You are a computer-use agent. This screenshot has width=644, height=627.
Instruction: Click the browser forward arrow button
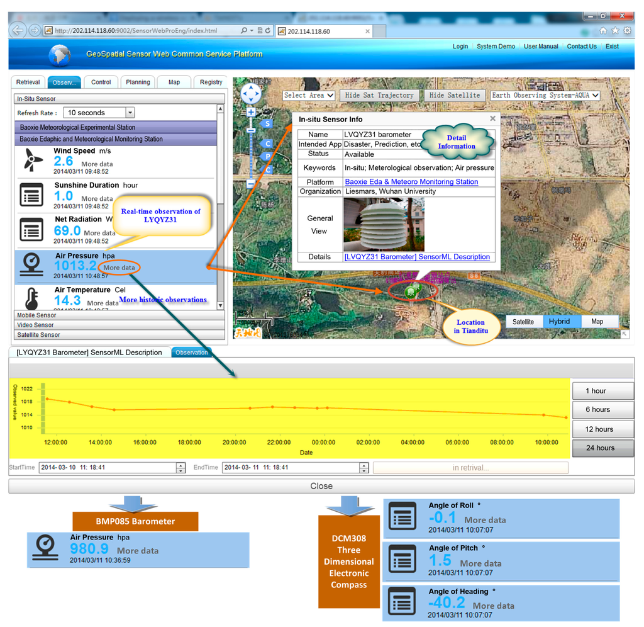click(35, 30)
